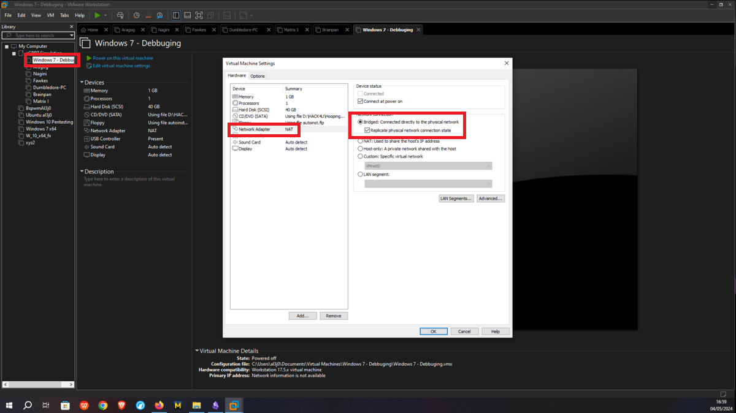Select the Custom virtual network radio button
The width and height of the screenshot is (736, 413).
(x=361, y=156)
